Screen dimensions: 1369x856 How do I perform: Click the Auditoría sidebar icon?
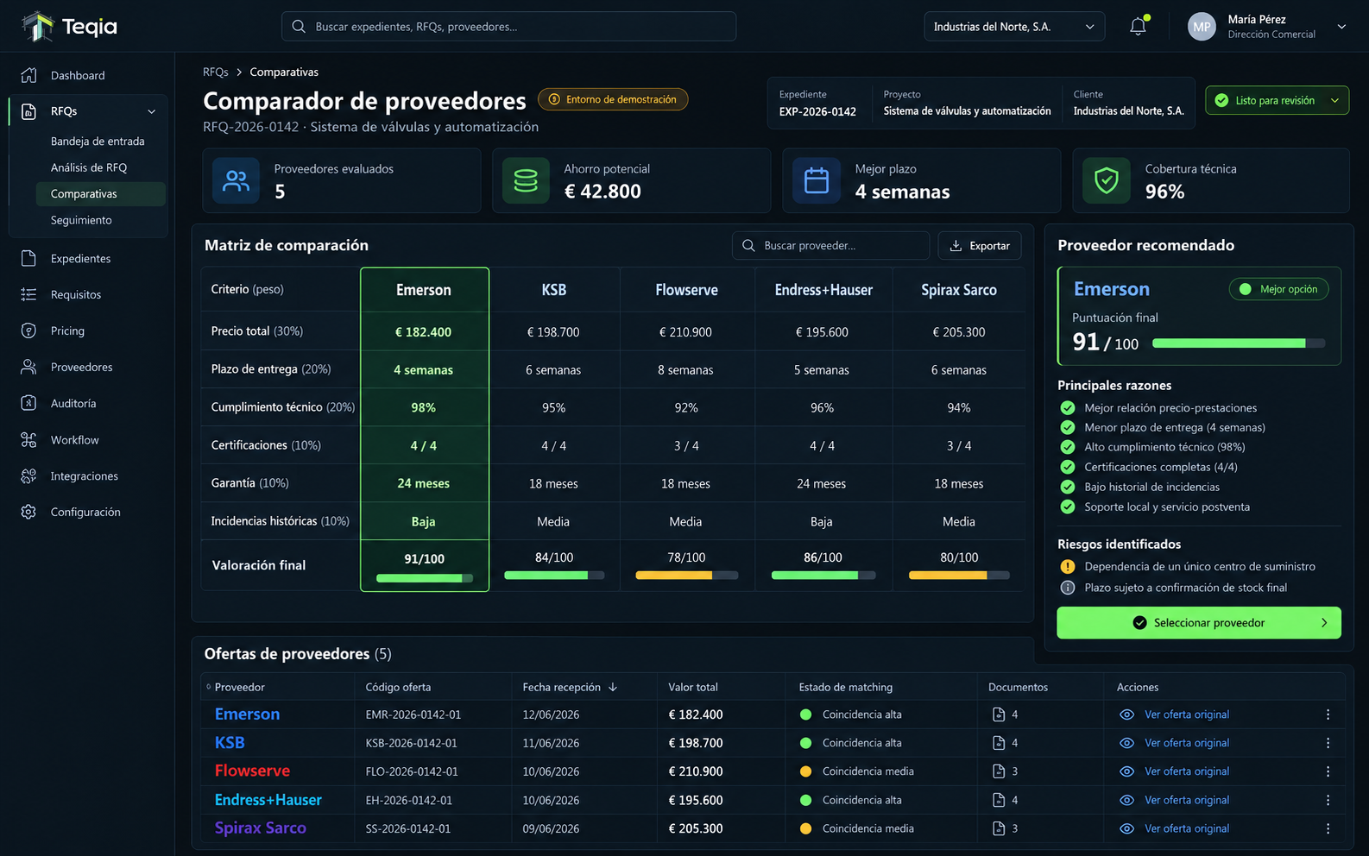point(28,403)
